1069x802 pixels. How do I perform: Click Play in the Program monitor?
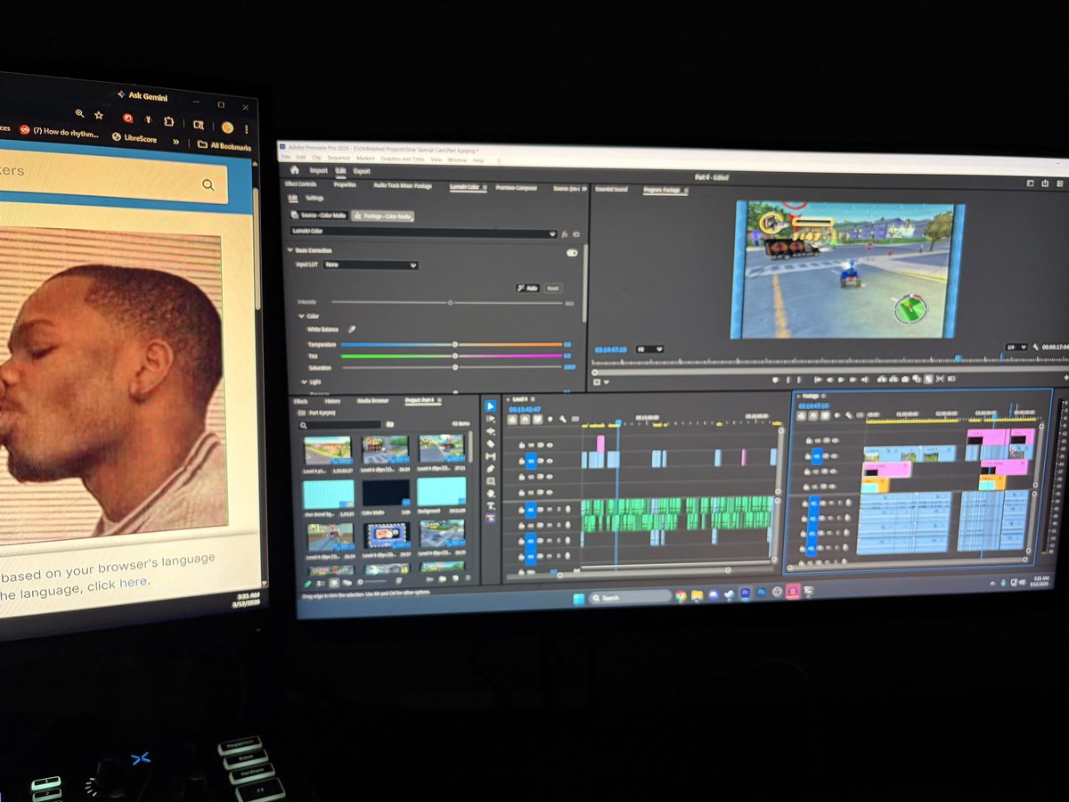click(841, 380)
